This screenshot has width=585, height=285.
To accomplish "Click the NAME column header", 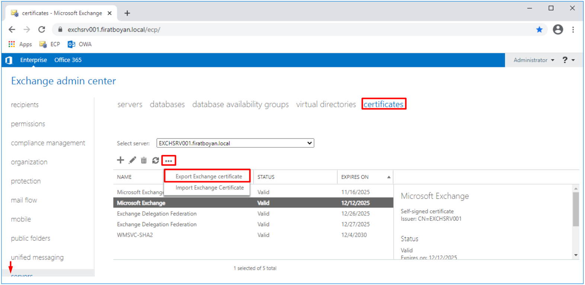I will 124,177.
